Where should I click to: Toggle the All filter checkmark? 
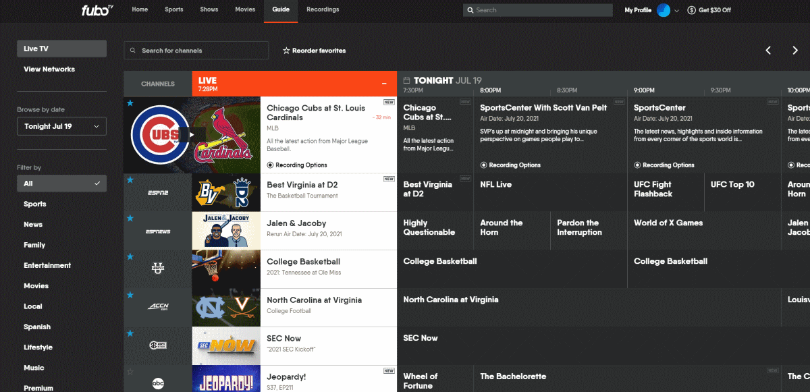click(98, 183)
